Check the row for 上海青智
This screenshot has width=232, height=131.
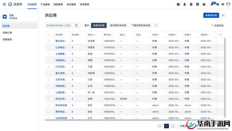pos(49,54)
